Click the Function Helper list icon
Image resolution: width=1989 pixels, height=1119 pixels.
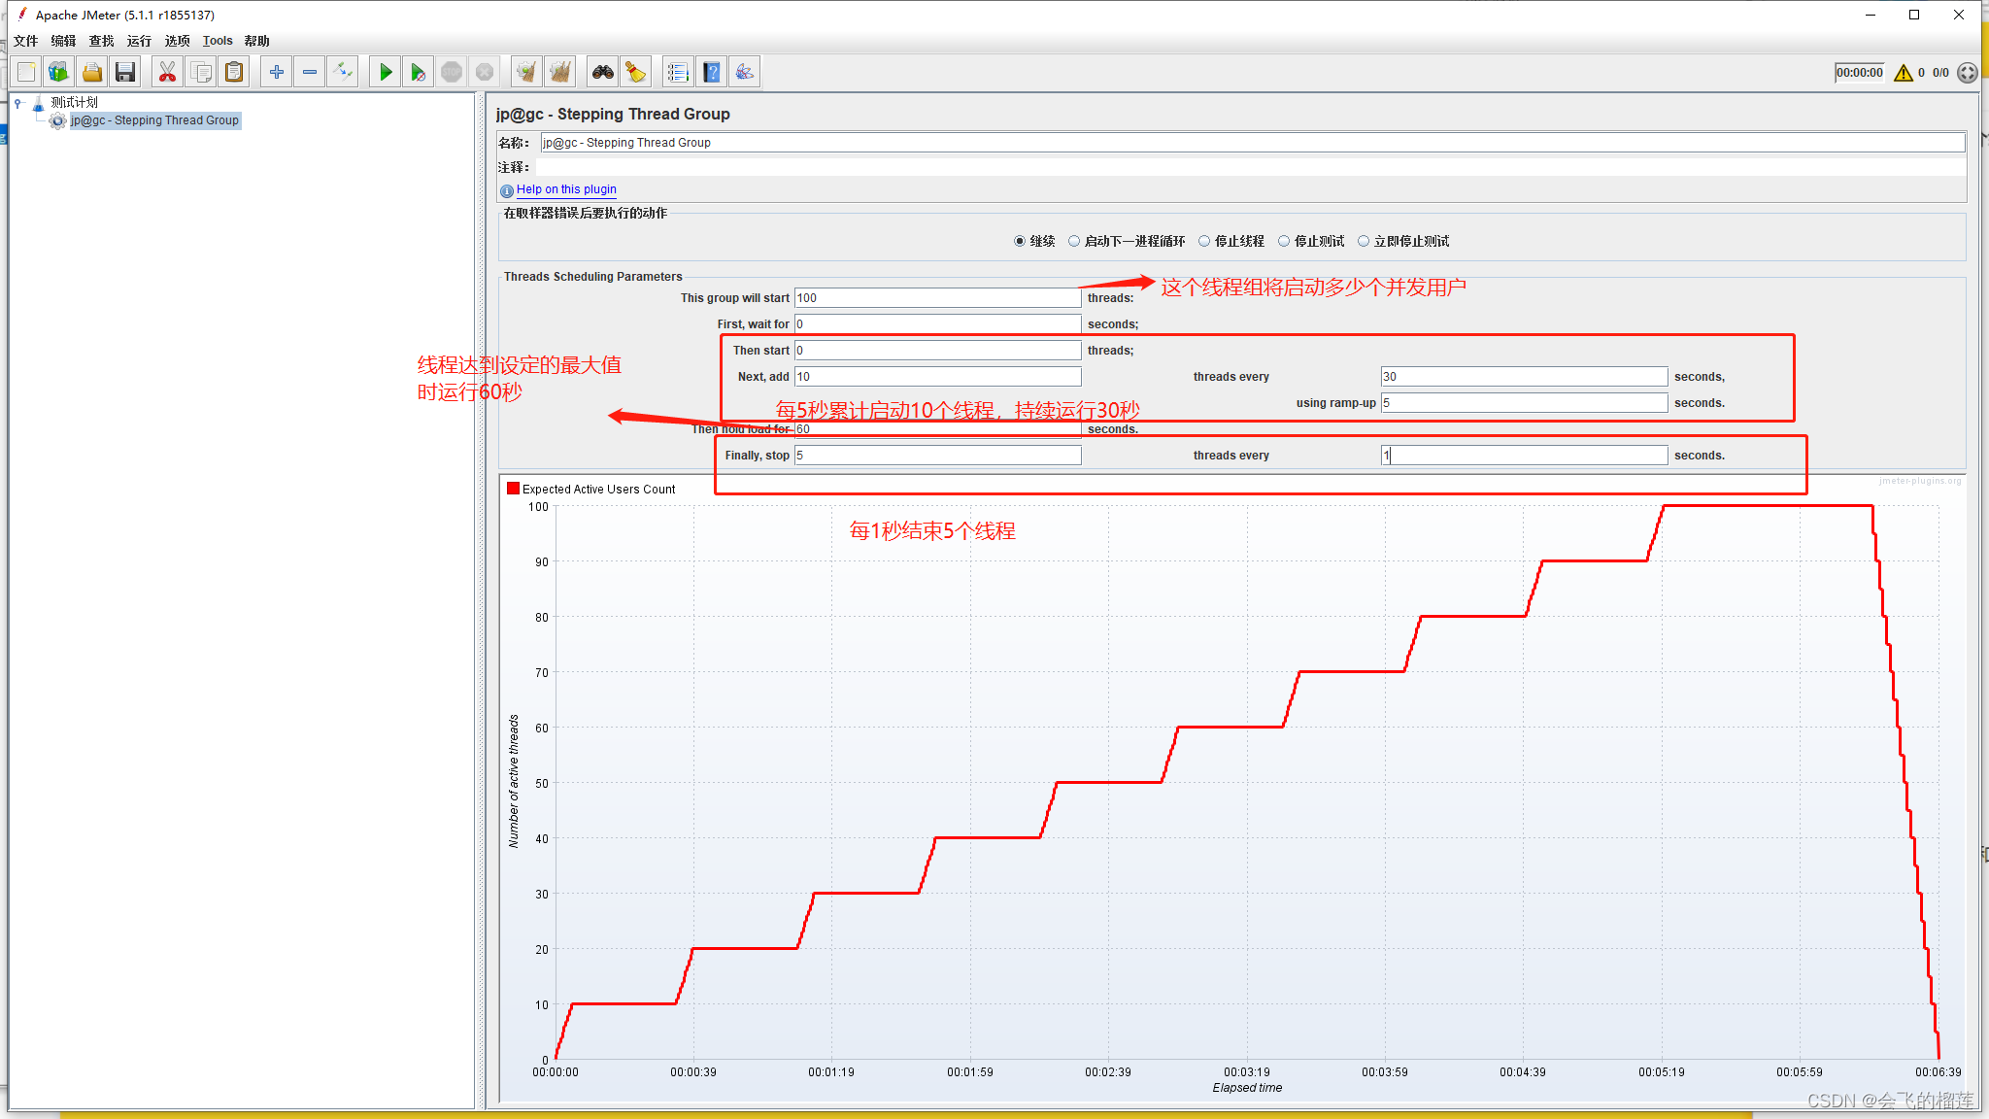[x=678, y=72]
